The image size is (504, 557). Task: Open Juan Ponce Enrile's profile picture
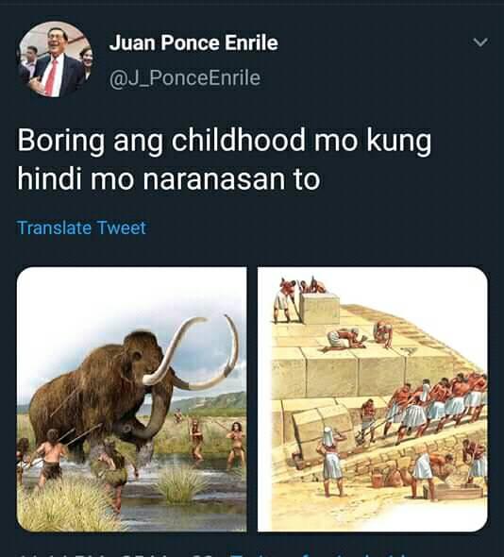pos(55,59)
